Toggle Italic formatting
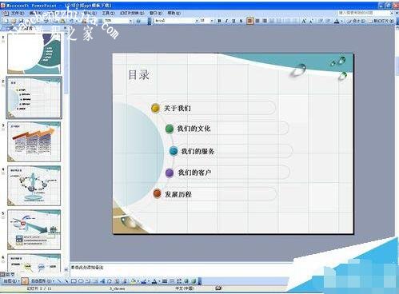399x294 pixels. tap(226, 21)
